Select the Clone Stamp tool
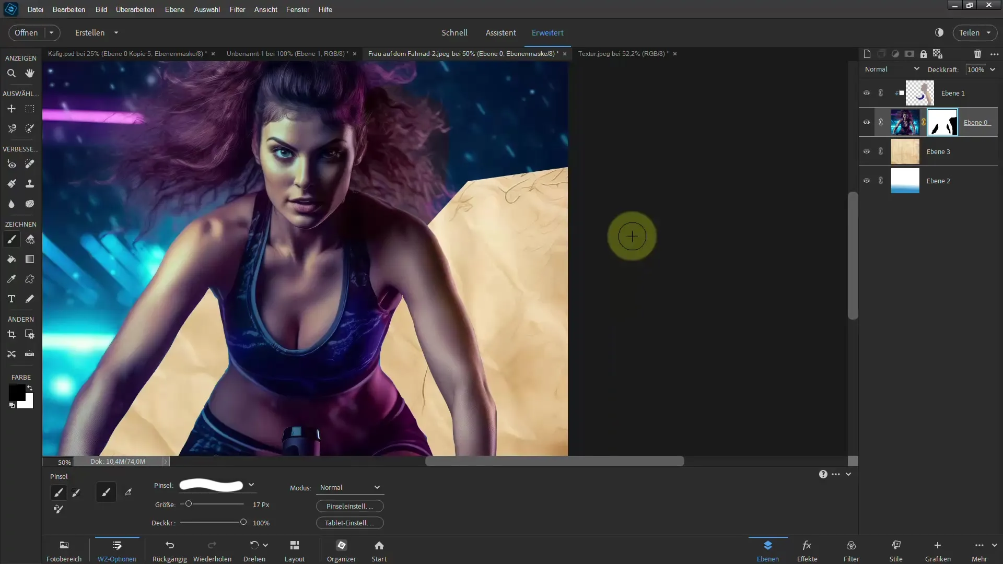This screenshot has height=564, width=1003. click(x=30, y=184)
